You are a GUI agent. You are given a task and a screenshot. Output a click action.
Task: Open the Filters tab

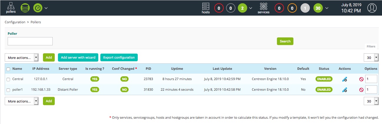click(x=371, y=47)
